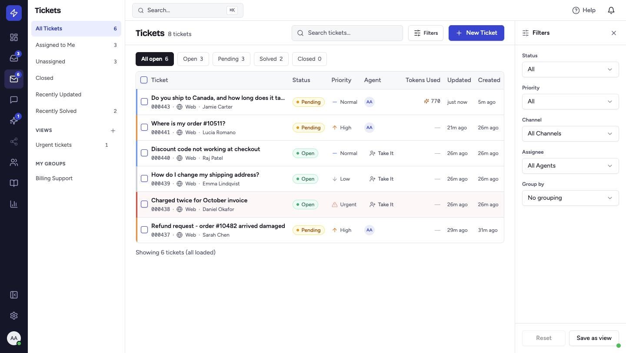
Task: Open the inbox icon with badge 3
Action: [14, 58]
